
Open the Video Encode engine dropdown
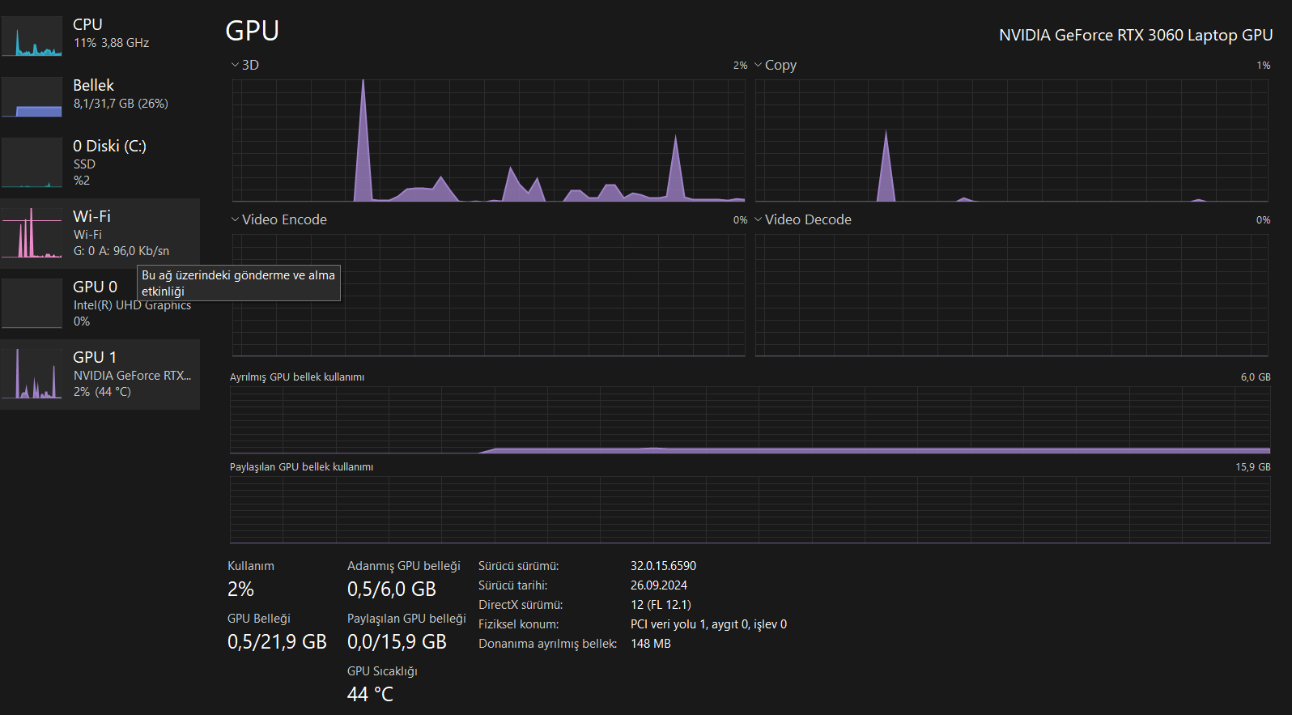coord(278,219)
